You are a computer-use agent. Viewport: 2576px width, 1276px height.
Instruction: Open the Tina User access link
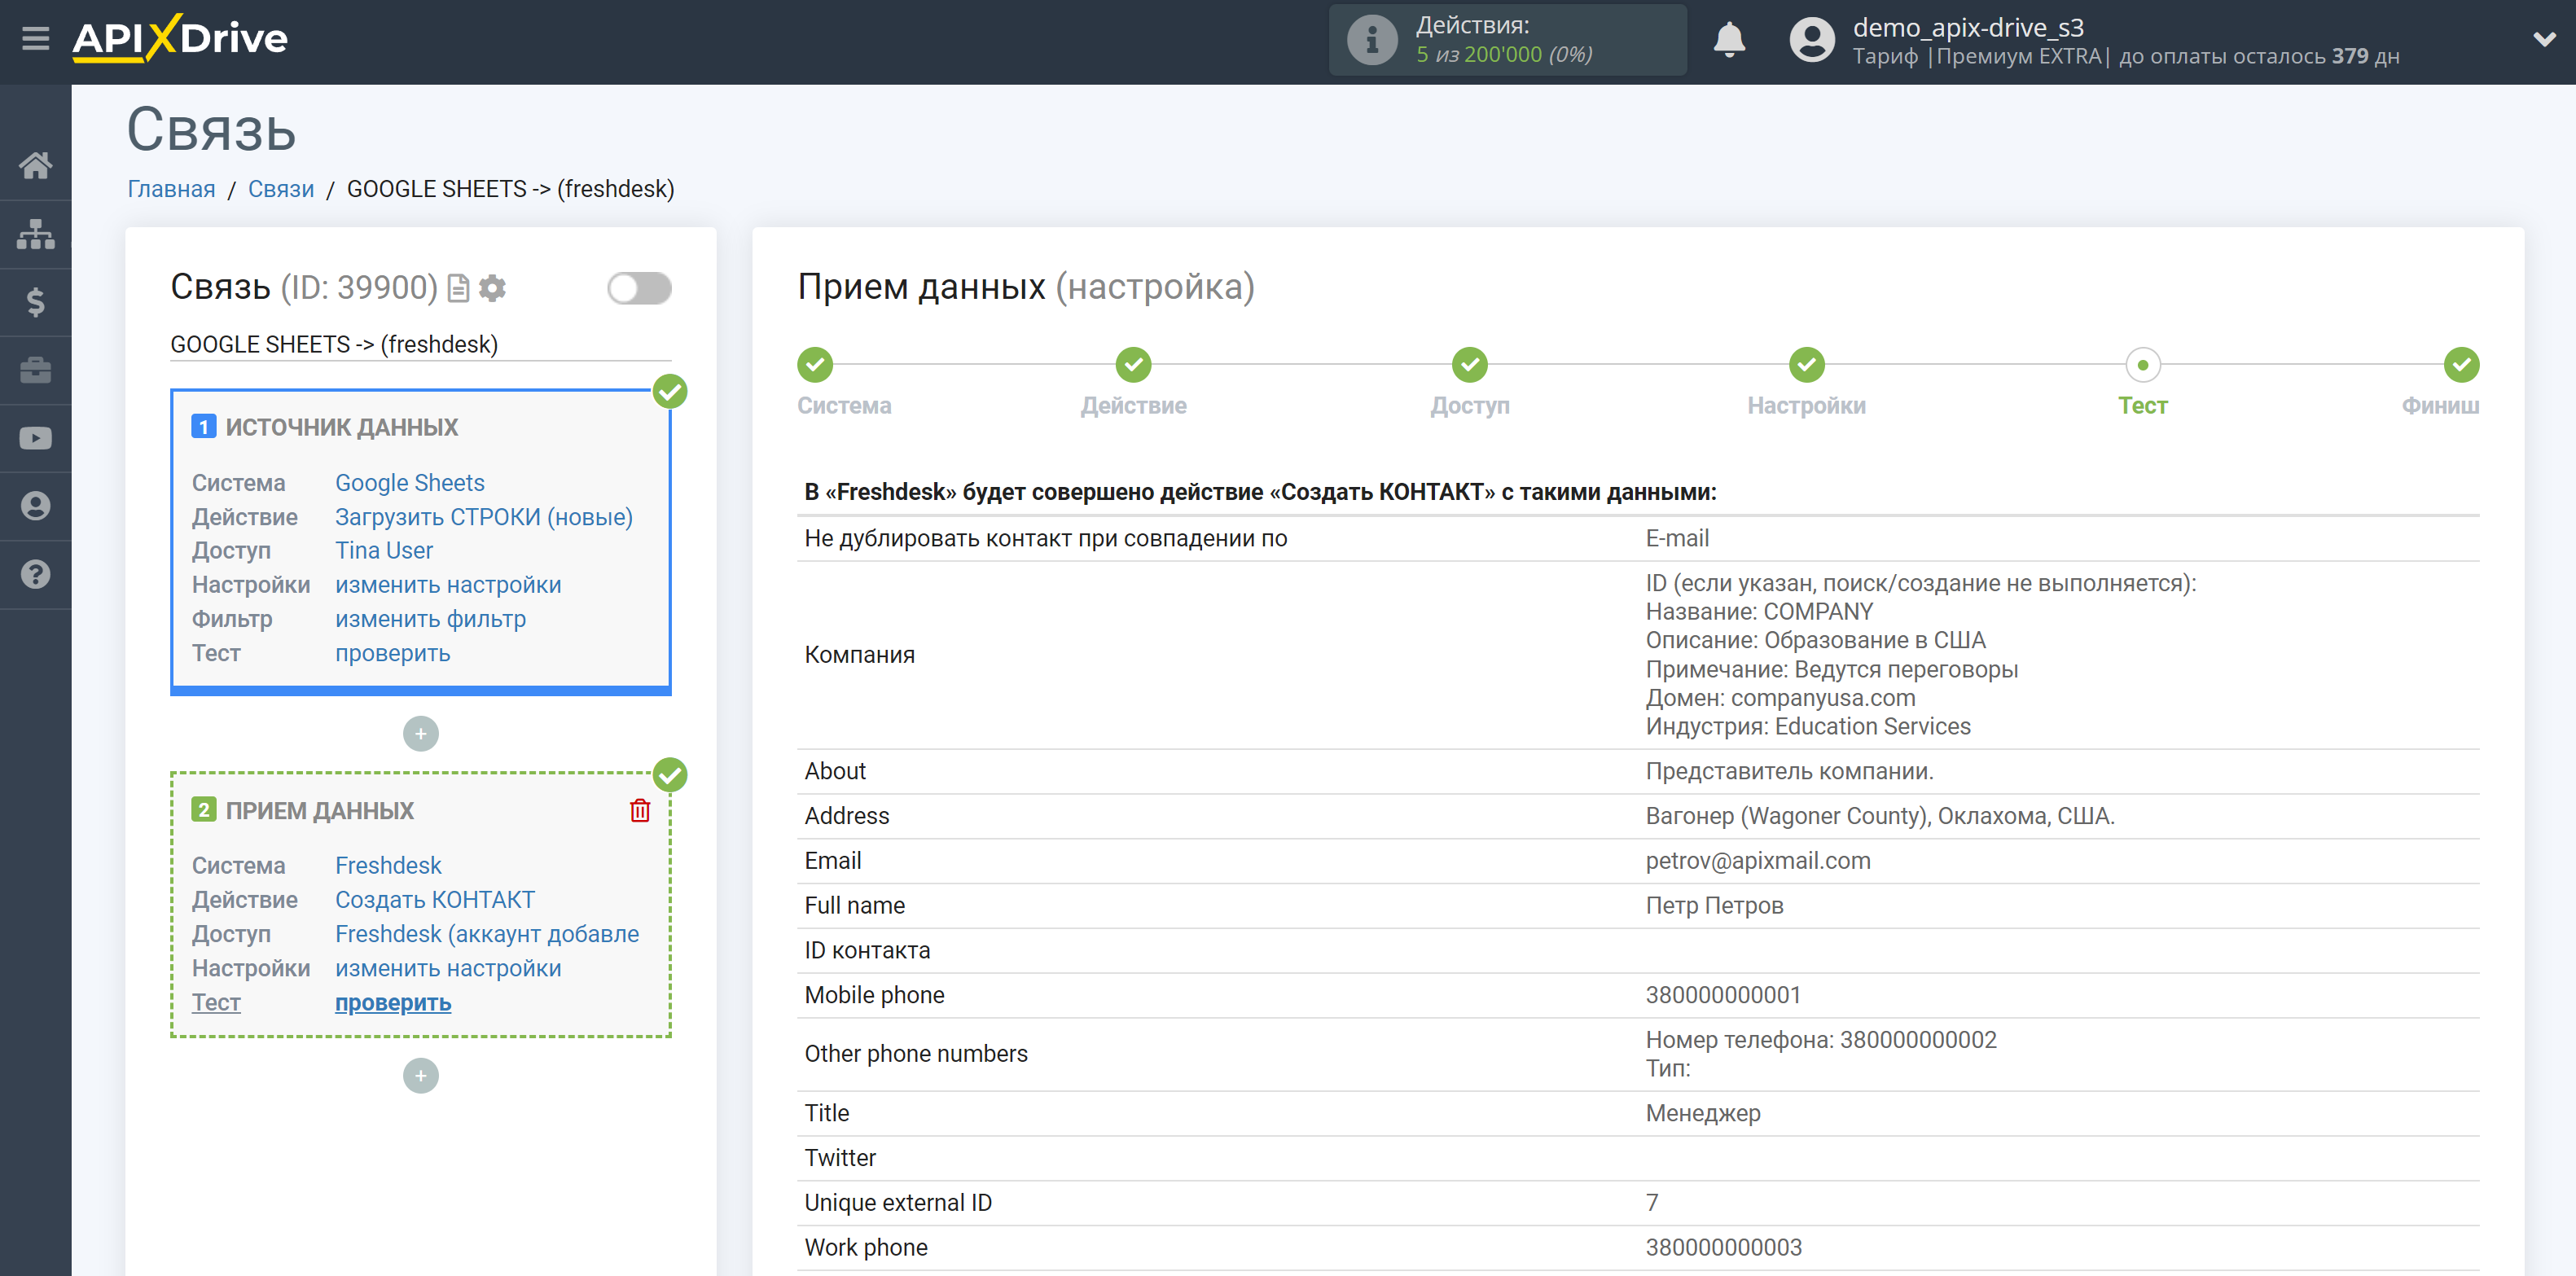pos(384,551)
